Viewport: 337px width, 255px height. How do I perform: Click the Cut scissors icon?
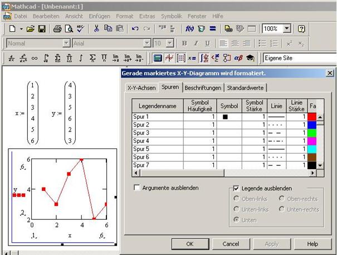pyautogui.click(x=96, y=28)
